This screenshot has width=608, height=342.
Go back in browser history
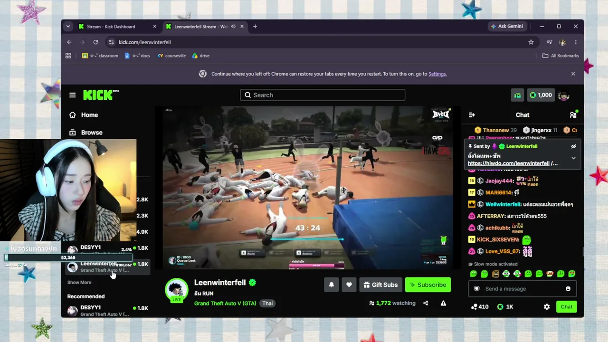pyautogui.click(x=69, y=42)
